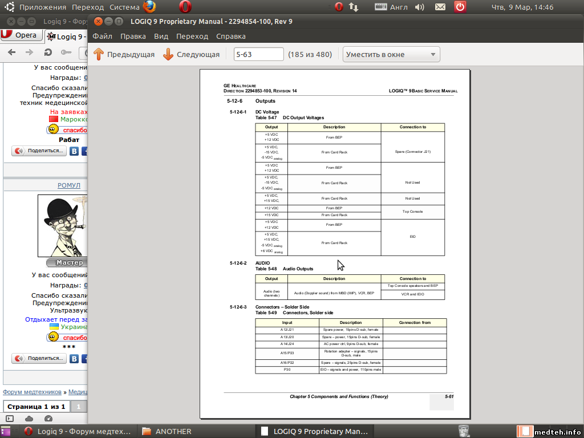584x438 pixels.
Task: Click the Предыдущая (previous page) arrow button
Action: coord(124,55)
